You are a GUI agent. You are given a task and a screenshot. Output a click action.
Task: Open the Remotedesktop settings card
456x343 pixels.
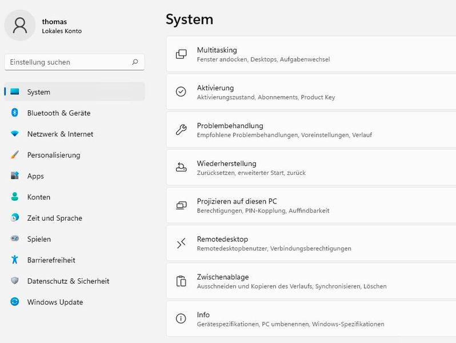coord(311,243)
